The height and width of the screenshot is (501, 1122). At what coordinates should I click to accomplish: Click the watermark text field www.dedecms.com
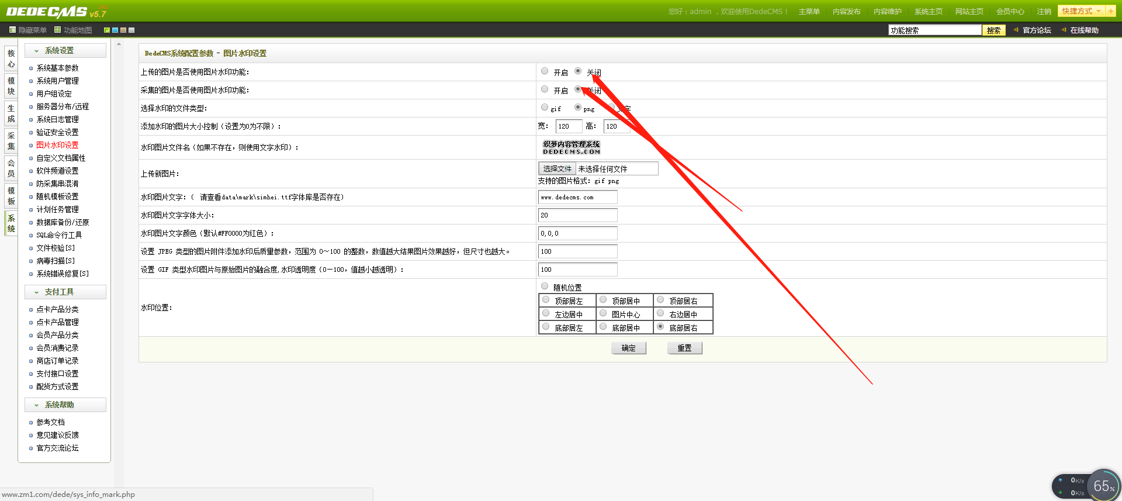[577, 198]
